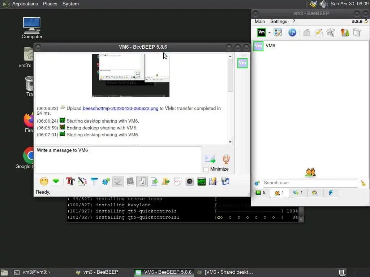370x277 pixels.
Task: Click the microphone voice message icon
Action: point(226,159)
